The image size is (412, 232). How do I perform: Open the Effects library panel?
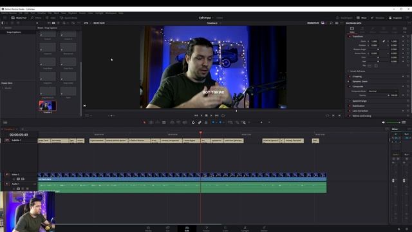point(36,18)
